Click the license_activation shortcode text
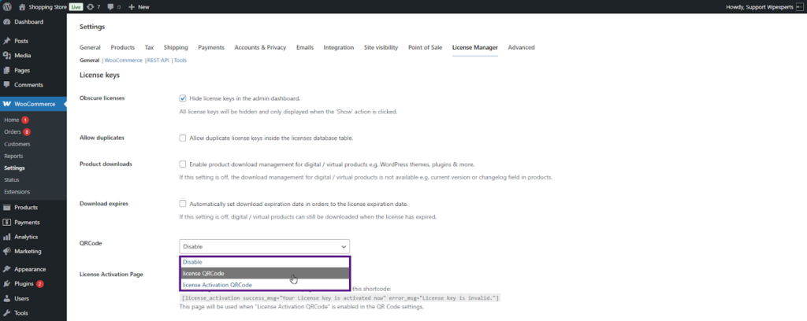The height and width of the screenshot is (321, 807). [x=340, y=298]
